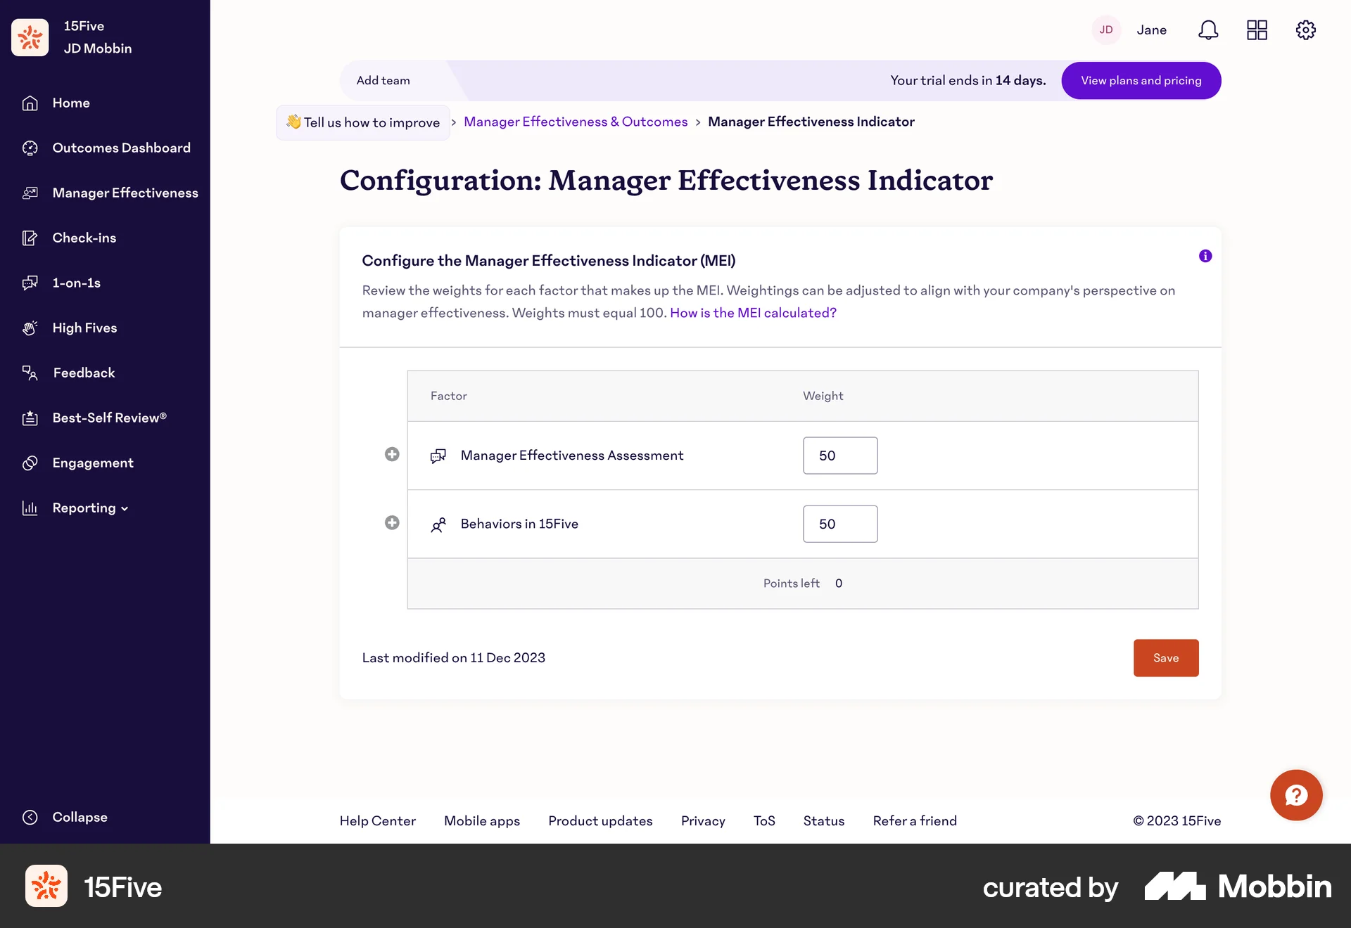
Task: Open the Check-ins section
Action: point(84,238)
